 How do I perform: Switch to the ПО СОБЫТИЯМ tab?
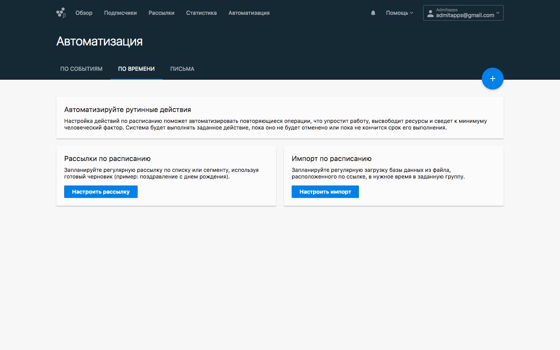tap(81, 69)
